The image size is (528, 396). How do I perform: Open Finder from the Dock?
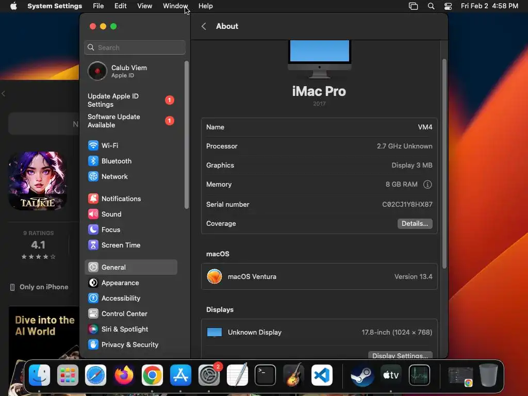tap(39, 375)
